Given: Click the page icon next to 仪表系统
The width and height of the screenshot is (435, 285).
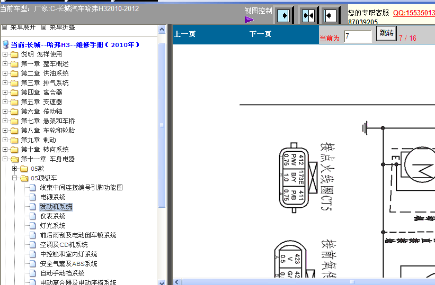Looking at the screenshot, I should (x=33, y=216).
